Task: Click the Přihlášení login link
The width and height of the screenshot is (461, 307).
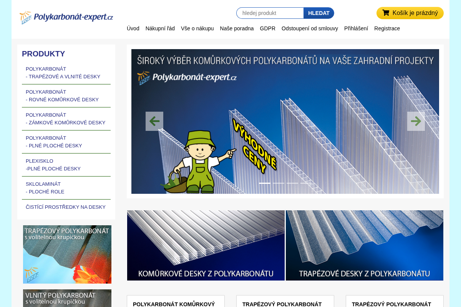Action: (x=356, y=28)
